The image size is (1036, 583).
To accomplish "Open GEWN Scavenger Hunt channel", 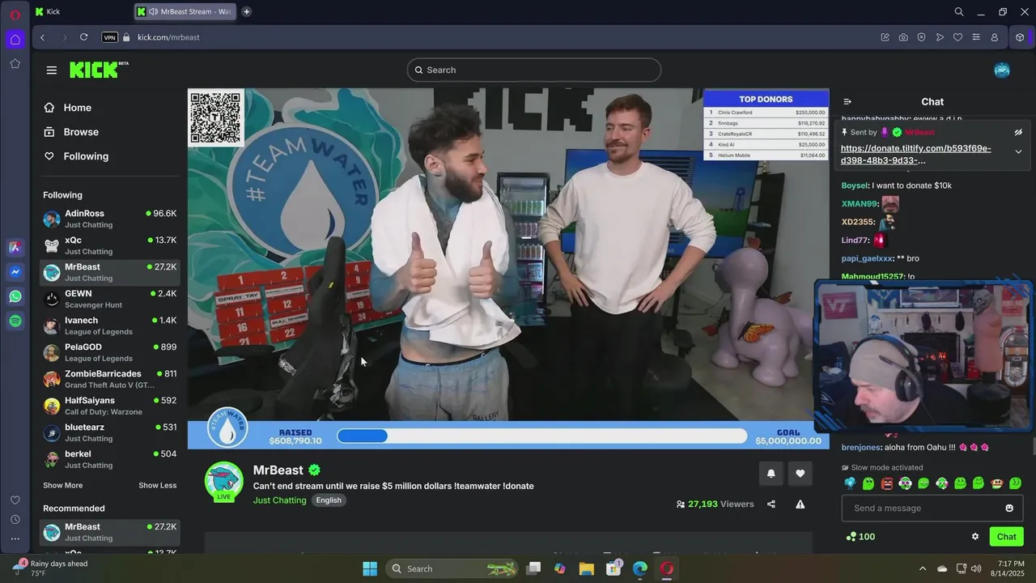I will pos(110,299).
